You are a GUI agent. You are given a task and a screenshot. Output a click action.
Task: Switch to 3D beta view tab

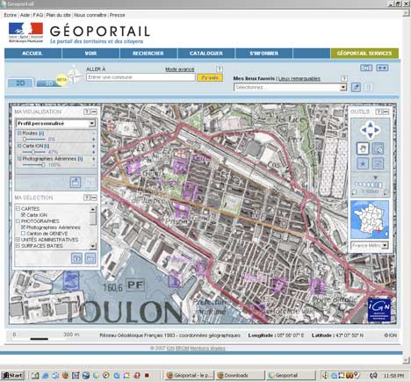(x=48, y=83)
